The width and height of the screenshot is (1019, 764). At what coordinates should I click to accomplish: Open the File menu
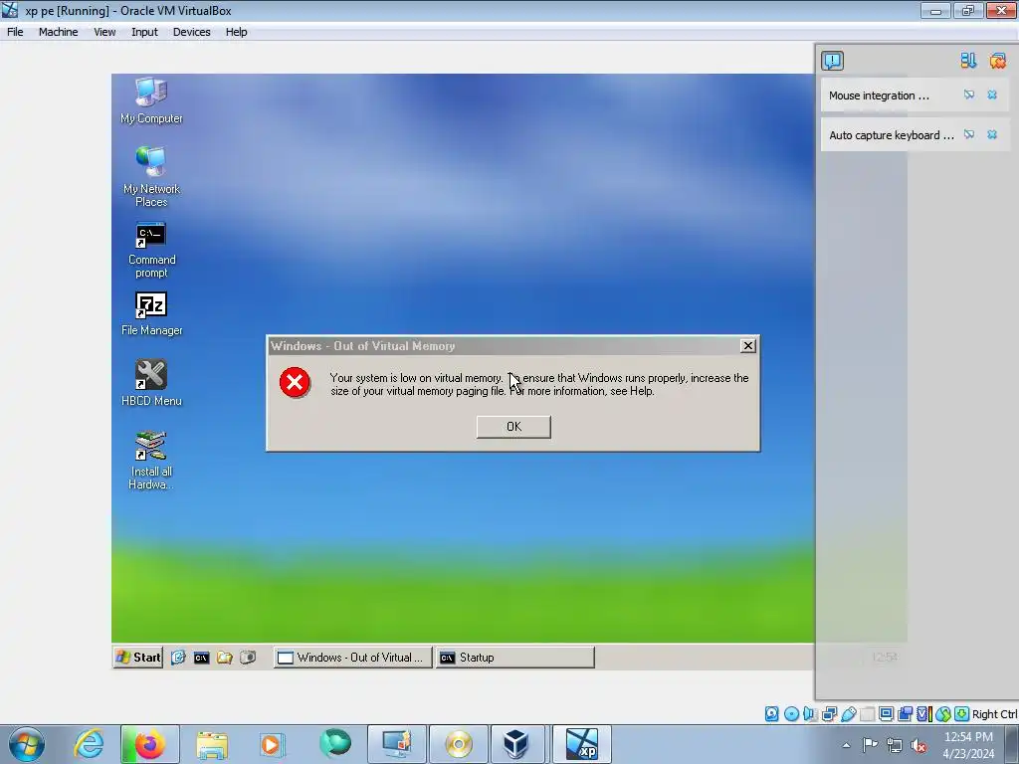click(x=15, y=32)
